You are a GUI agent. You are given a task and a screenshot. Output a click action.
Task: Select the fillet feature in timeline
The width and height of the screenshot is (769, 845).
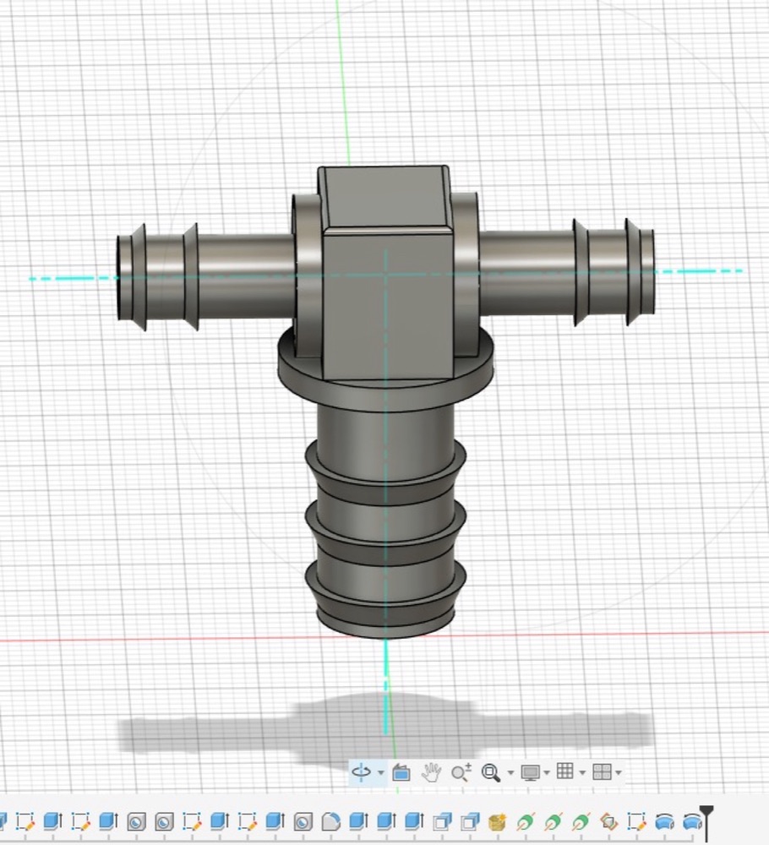[x=331, y=822]
